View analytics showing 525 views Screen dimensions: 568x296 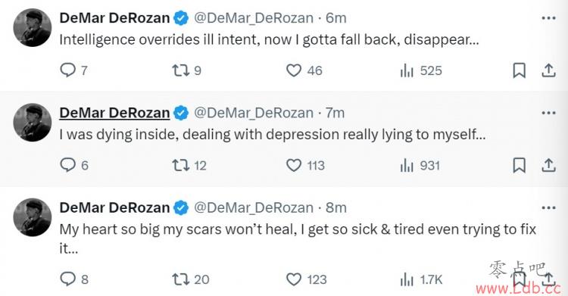pyautogui.click(x=421, y=70)
